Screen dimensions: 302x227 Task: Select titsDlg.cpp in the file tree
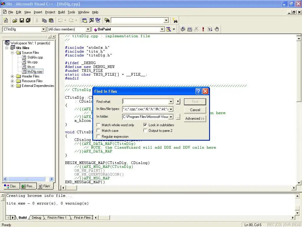coord(35,72)
